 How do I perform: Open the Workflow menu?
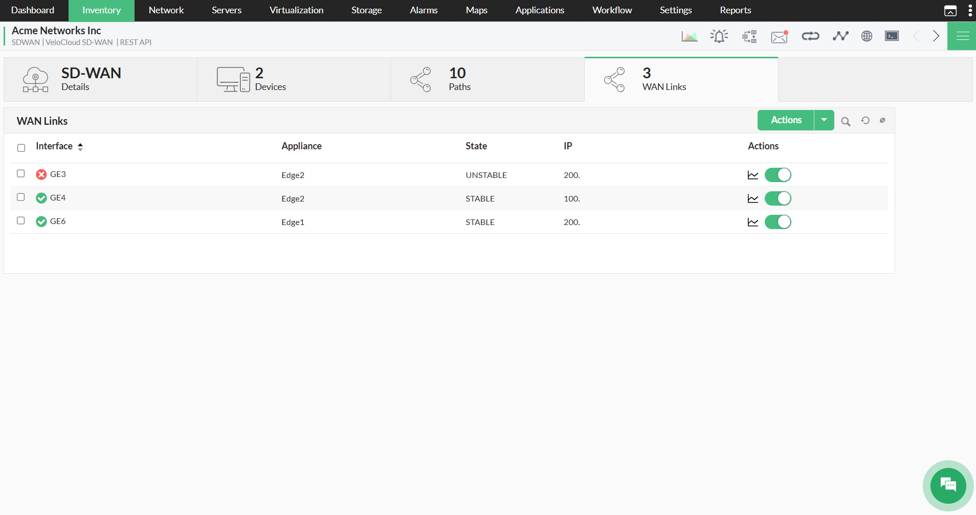[x=612, y=10]
